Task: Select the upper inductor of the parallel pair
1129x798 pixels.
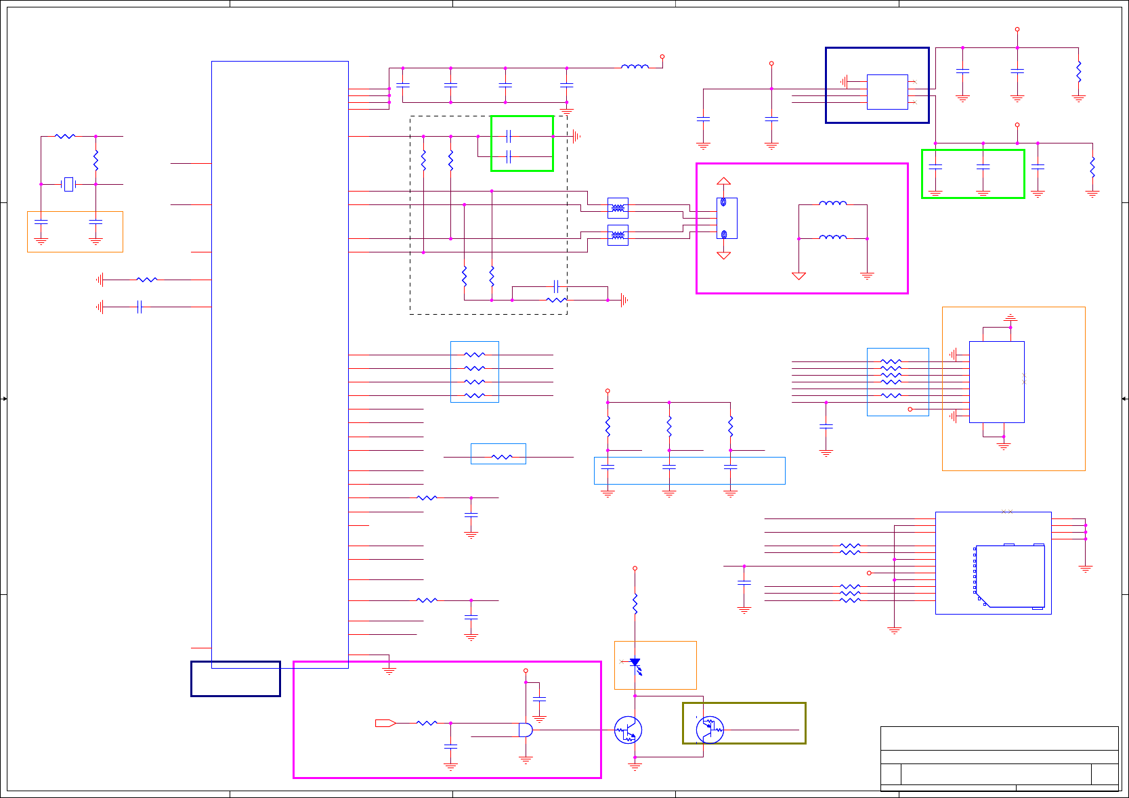Action: click(833, 203)
